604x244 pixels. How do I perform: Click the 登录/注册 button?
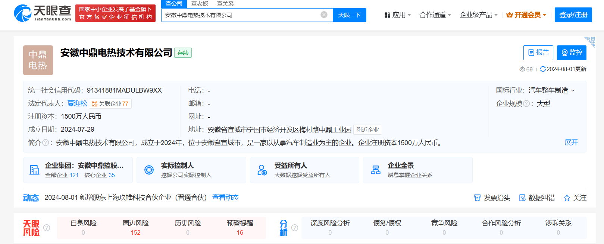[x=573, y=15]
